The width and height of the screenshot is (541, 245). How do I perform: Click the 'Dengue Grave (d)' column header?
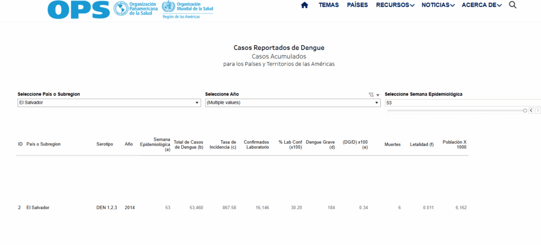[x=320, y=144]
